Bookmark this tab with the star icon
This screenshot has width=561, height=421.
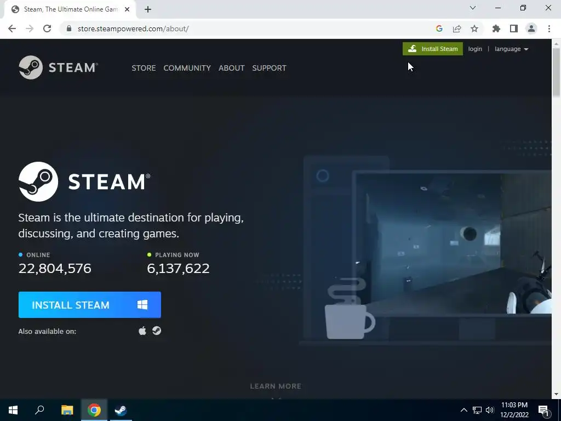pos(474,29)
